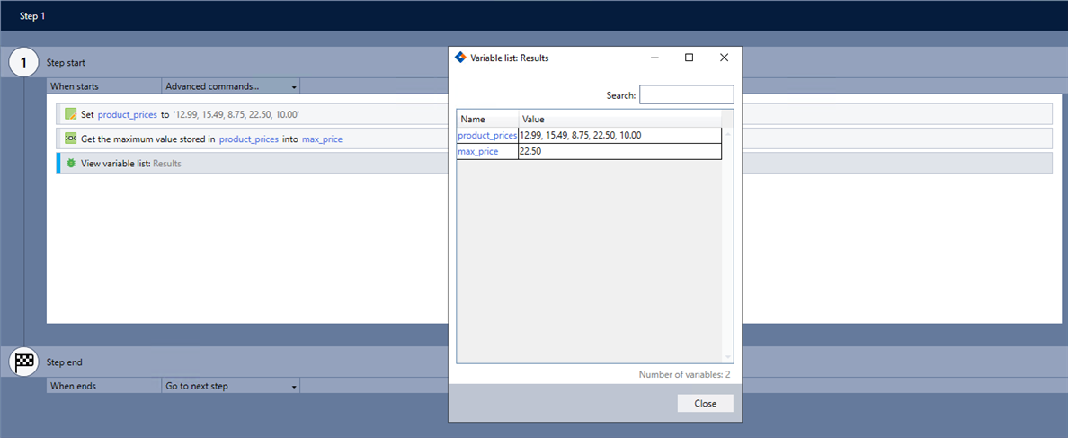
Task: Click the Step start number 1 circle
Action: 24,63
